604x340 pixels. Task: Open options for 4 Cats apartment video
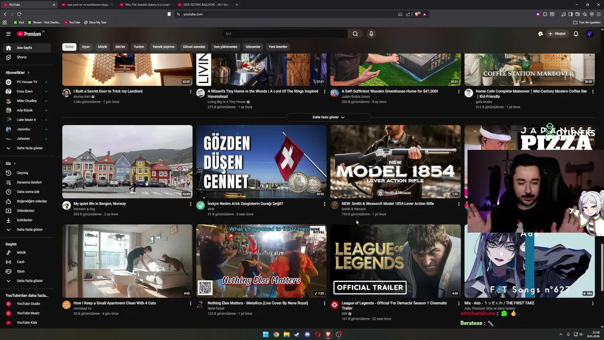191,304
